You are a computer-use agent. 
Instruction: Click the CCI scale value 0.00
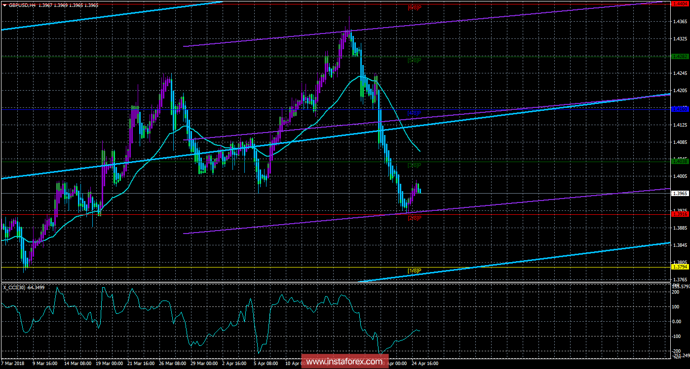click(677, 321)
